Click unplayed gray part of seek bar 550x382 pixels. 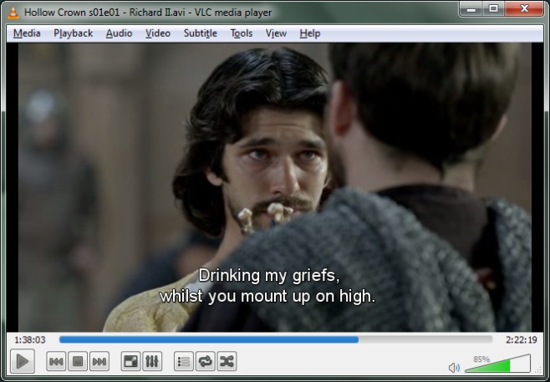pyautogui.click(x=425, y=339)
